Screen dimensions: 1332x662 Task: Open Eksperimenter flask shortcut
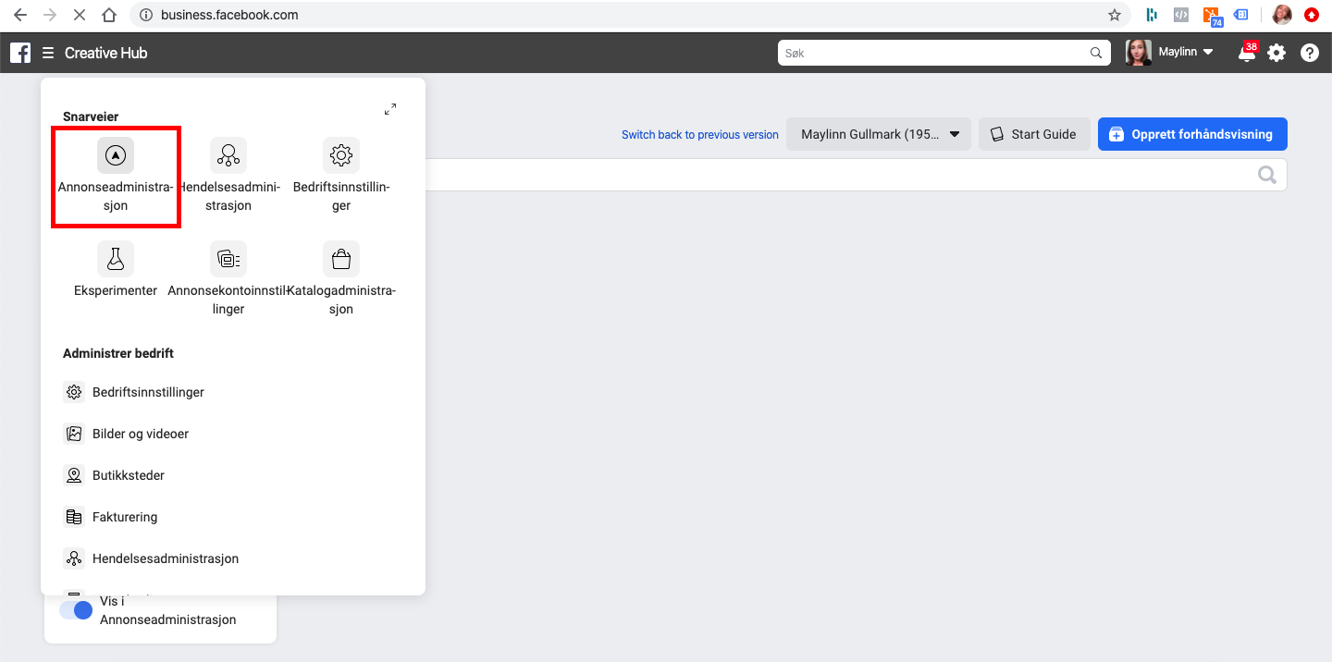coord(116,259)
